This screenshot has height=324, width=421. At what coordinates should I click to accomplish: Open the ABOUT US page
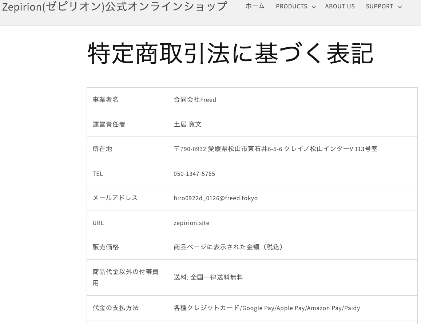click(340, 6)
